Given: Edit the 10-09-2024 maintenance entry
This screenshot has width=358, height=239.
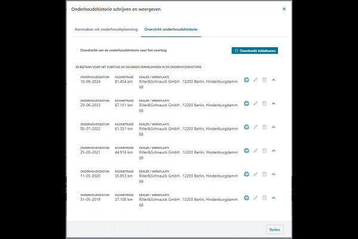Looking at the screenshot, I should (x=255, y=79).
